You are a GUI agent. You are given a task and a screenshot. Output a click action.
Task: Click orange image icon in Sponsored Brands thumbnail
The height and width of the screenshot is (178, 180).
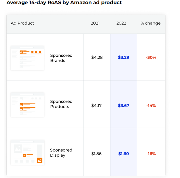pyautogui.click(x=21, y=52)
